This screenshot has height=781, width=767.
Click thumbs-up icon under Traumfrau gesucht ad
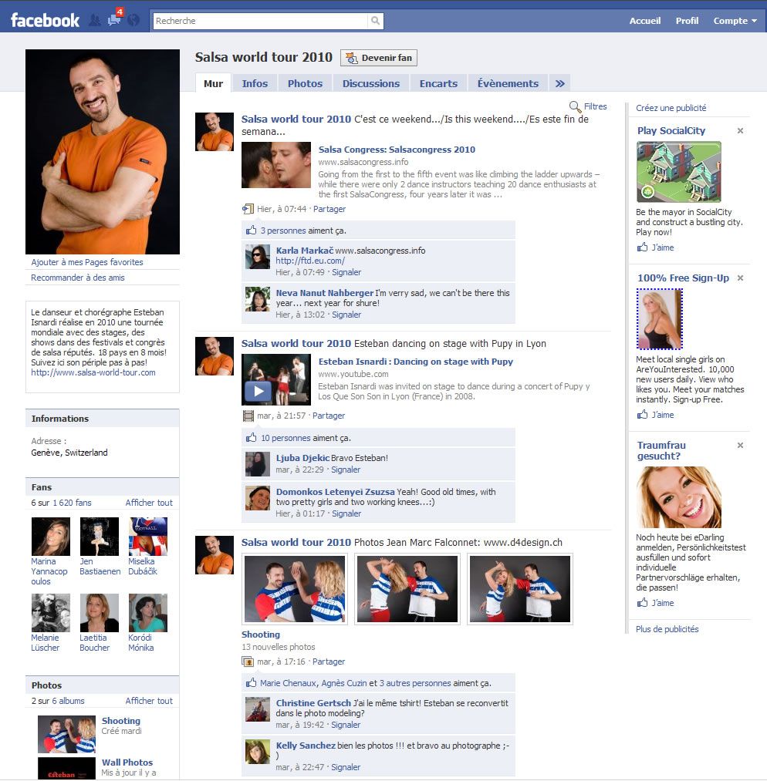643,603
